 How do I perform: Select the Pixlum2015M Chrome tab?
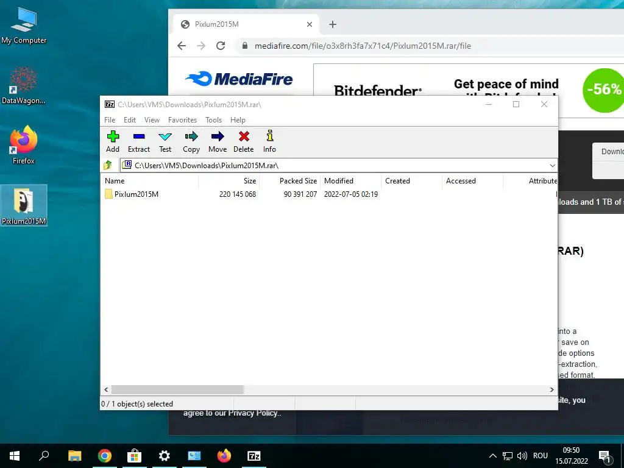246,24
